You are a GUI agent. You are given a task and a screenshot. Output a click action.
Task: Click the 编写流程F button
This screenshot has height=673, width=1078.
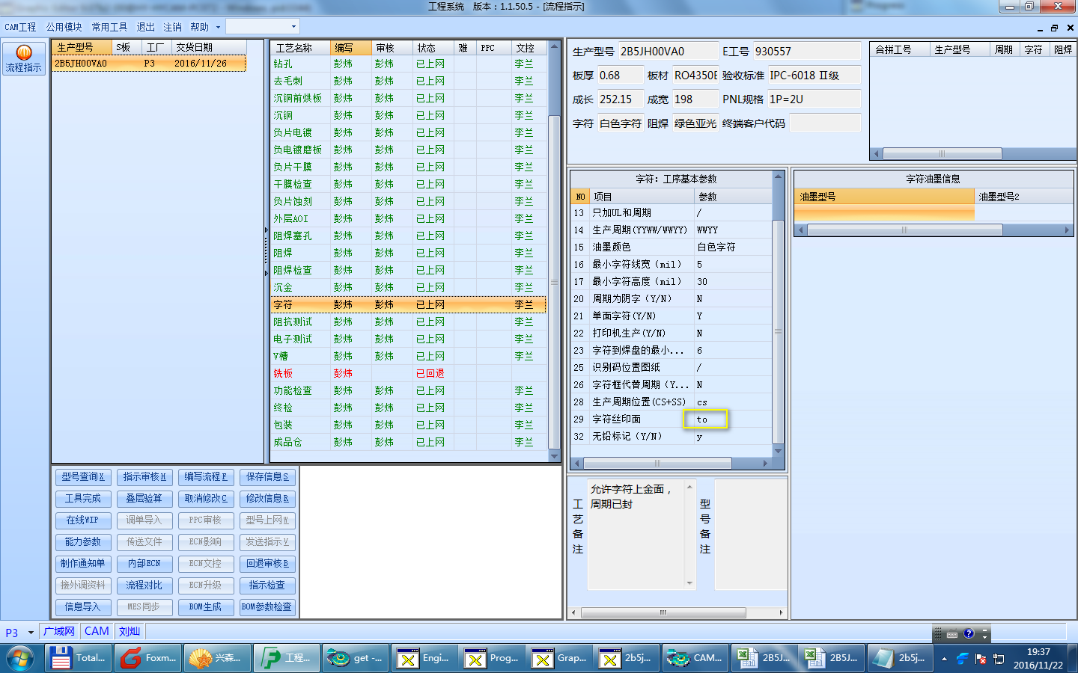tap(206, 477)
